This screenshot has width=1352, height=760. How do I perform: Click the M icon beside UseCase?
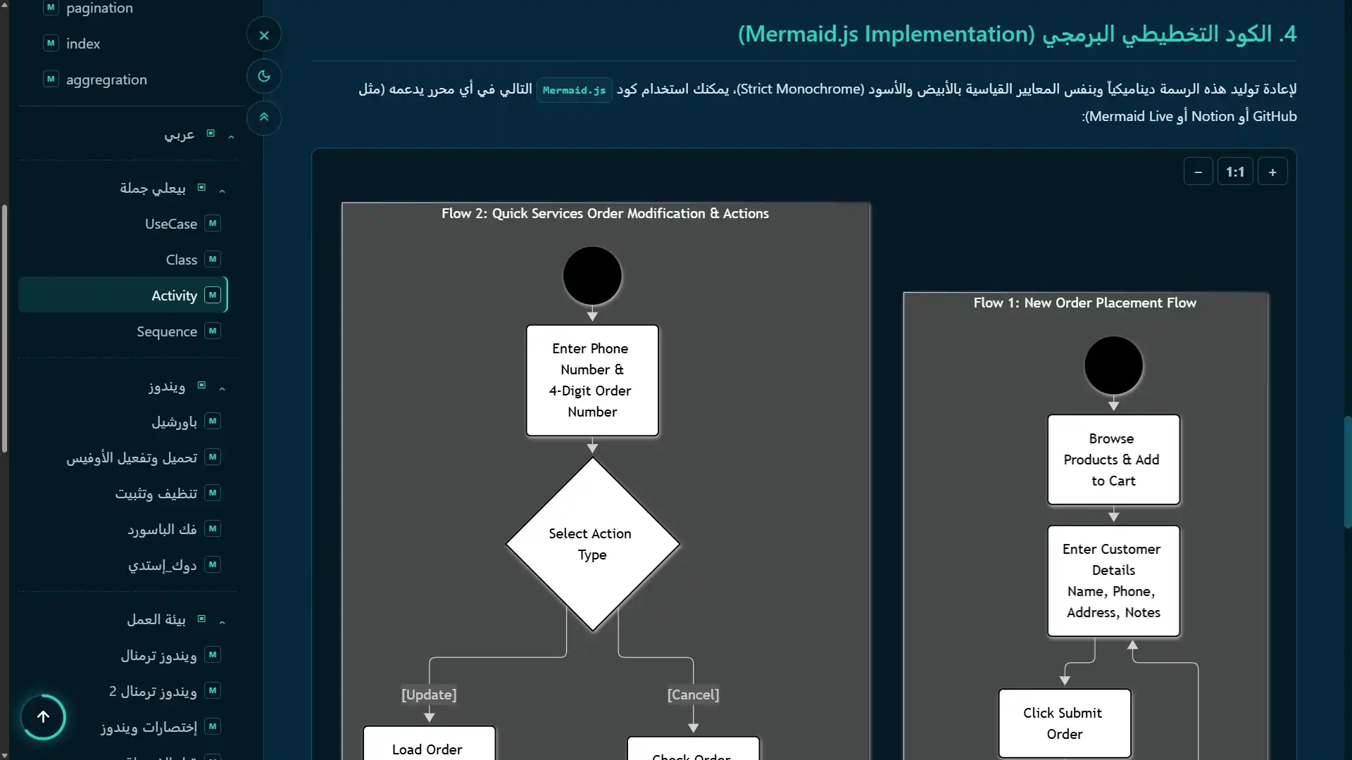[x=213, y=224]
